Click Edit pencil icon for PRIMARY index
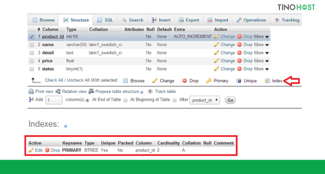325x174 pixels. click(x=31, y=150)
